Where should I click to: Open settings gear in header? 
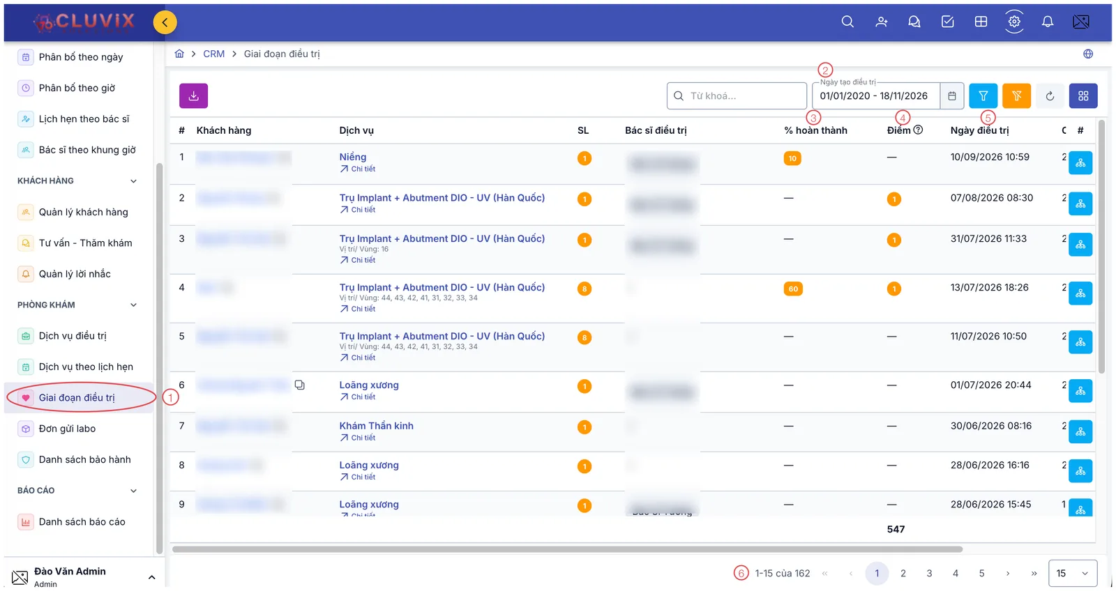click(x=1014, y=22)
